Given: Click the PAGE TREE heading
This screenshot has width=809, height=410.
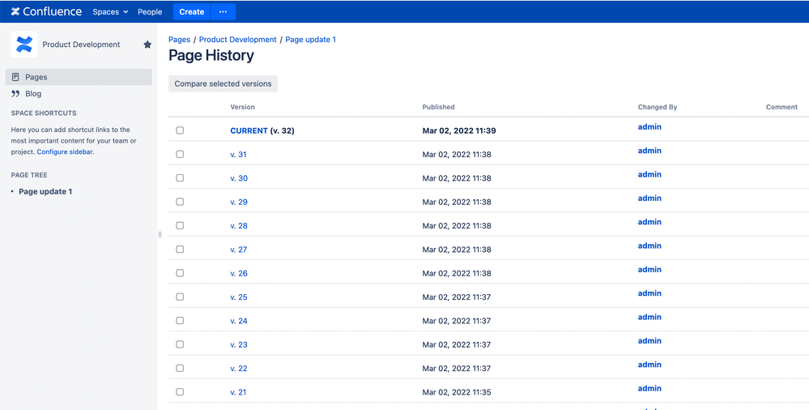Looking at the screenshot, I should pyautogui.click(x=29, y=175).
